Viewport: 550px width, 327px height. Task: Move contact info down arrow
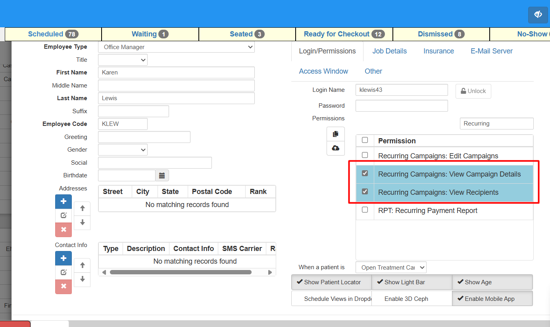point(82,279)
